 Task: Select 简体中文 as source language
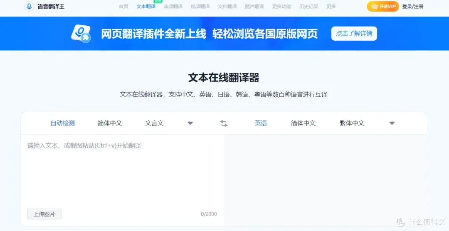[110, 123]
